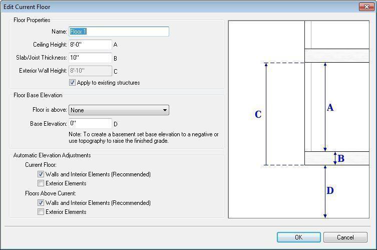Uncheck Floors Above Walls and Interior Elements

(41, 203)
